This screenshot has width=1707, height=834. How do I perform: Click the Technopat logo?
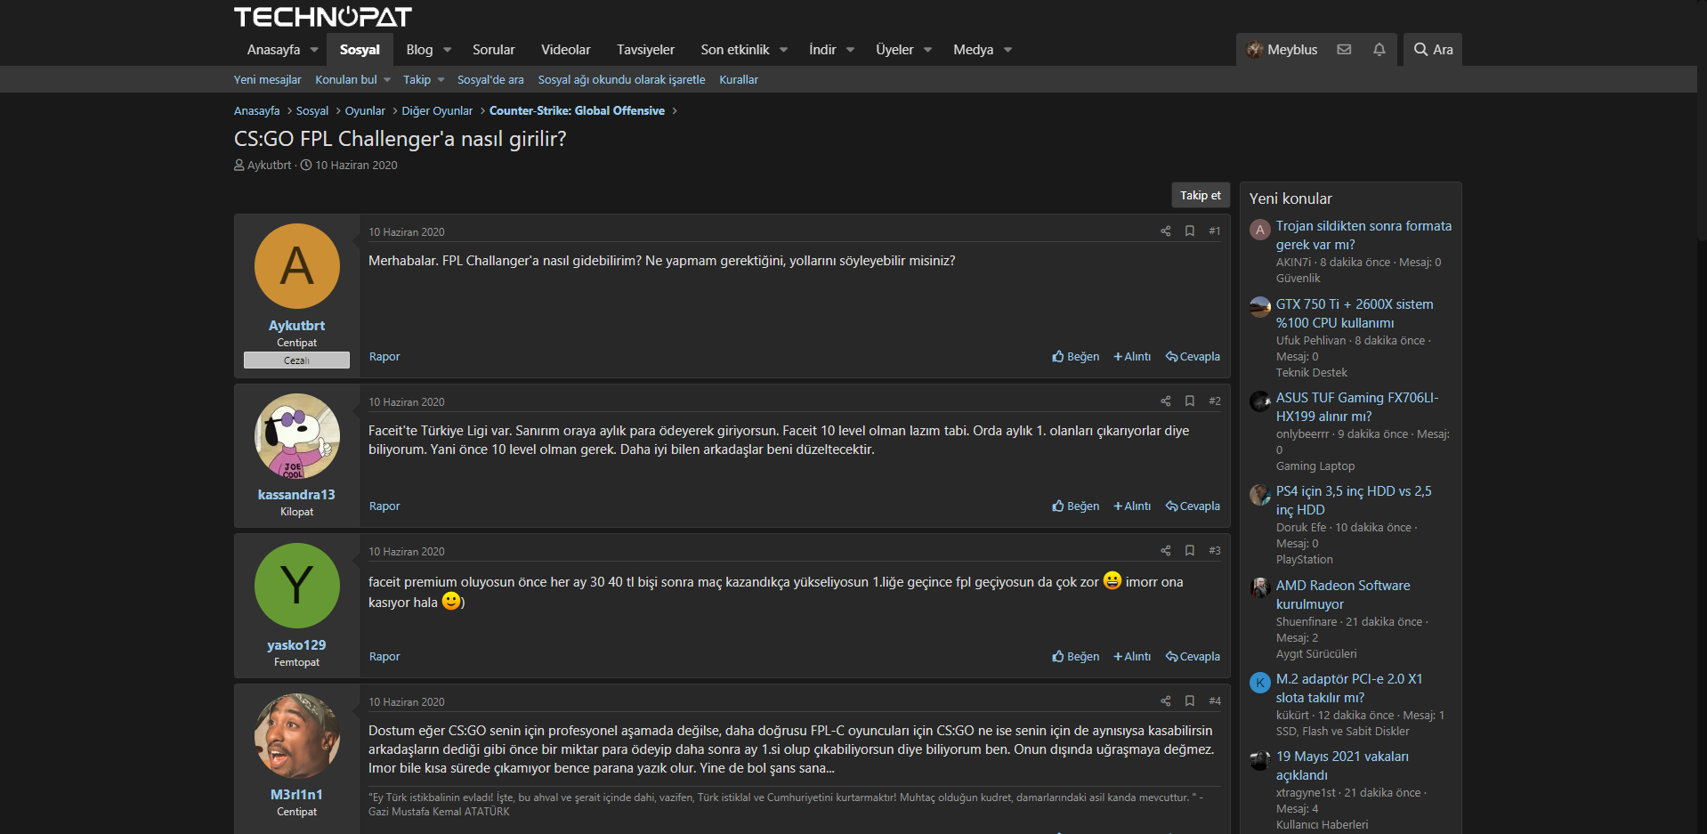[322, 17]
